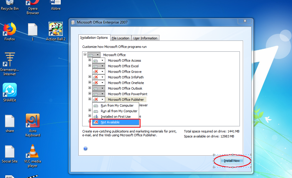Viewport: 292px width, 178px height.
Task: Open the InfoPath install option dropdown
Action: pos(99,77)
